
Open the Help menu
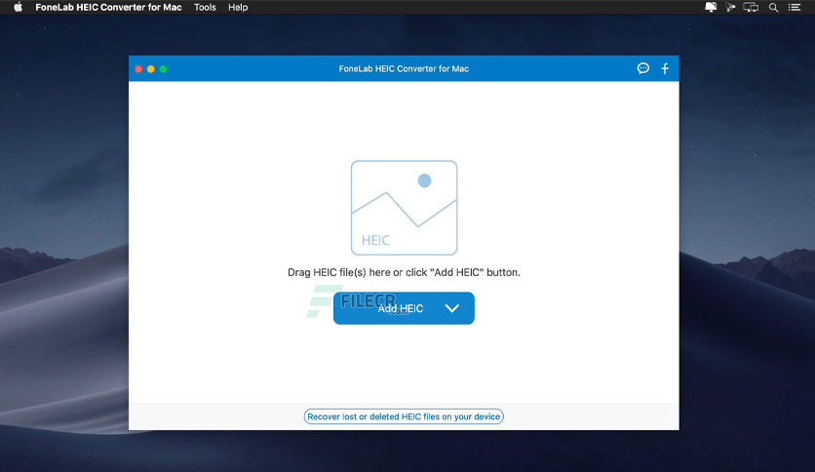pyautogui.click(x=238, y=7)
